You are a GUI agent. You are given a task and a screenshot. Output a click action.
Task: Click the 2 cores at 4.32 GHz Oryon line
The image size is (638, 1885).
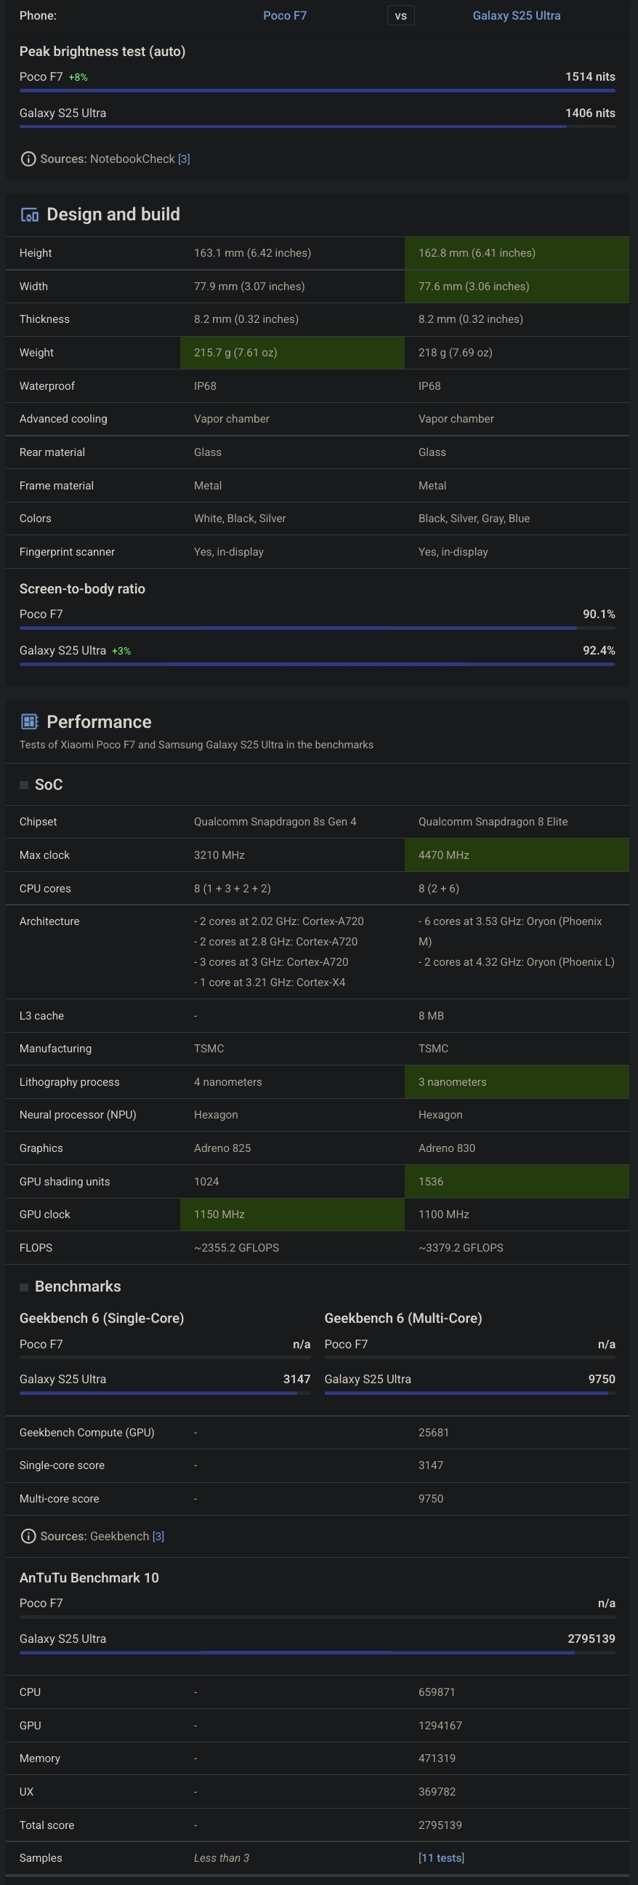click(516, 961)
